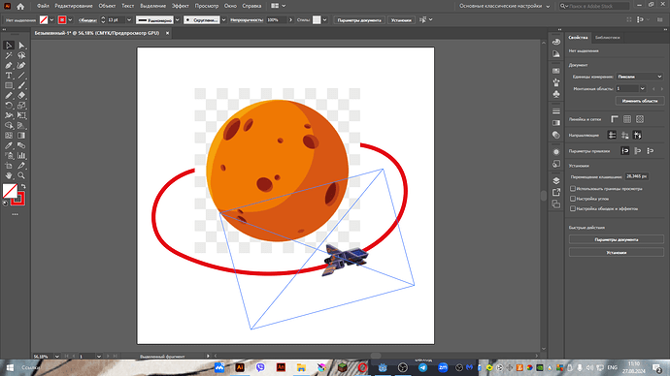This screenshot has height=376, width=670.
Task: Open the Layers panel icon
Action: (556, 181)
